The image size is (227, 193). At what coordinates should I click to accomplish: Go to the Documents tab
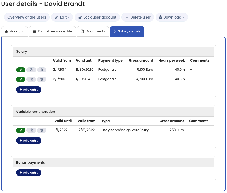coord(93,31)
